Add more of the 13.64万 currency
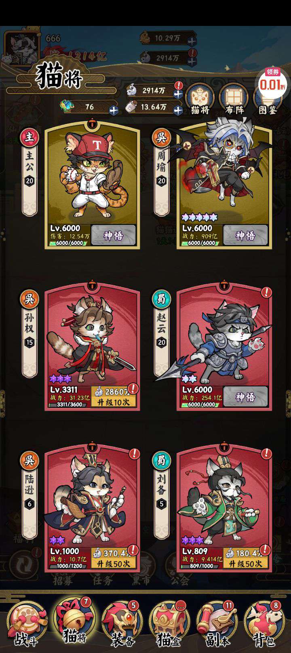The height and width of the screenshot is (653, 291). coord(178,109)
